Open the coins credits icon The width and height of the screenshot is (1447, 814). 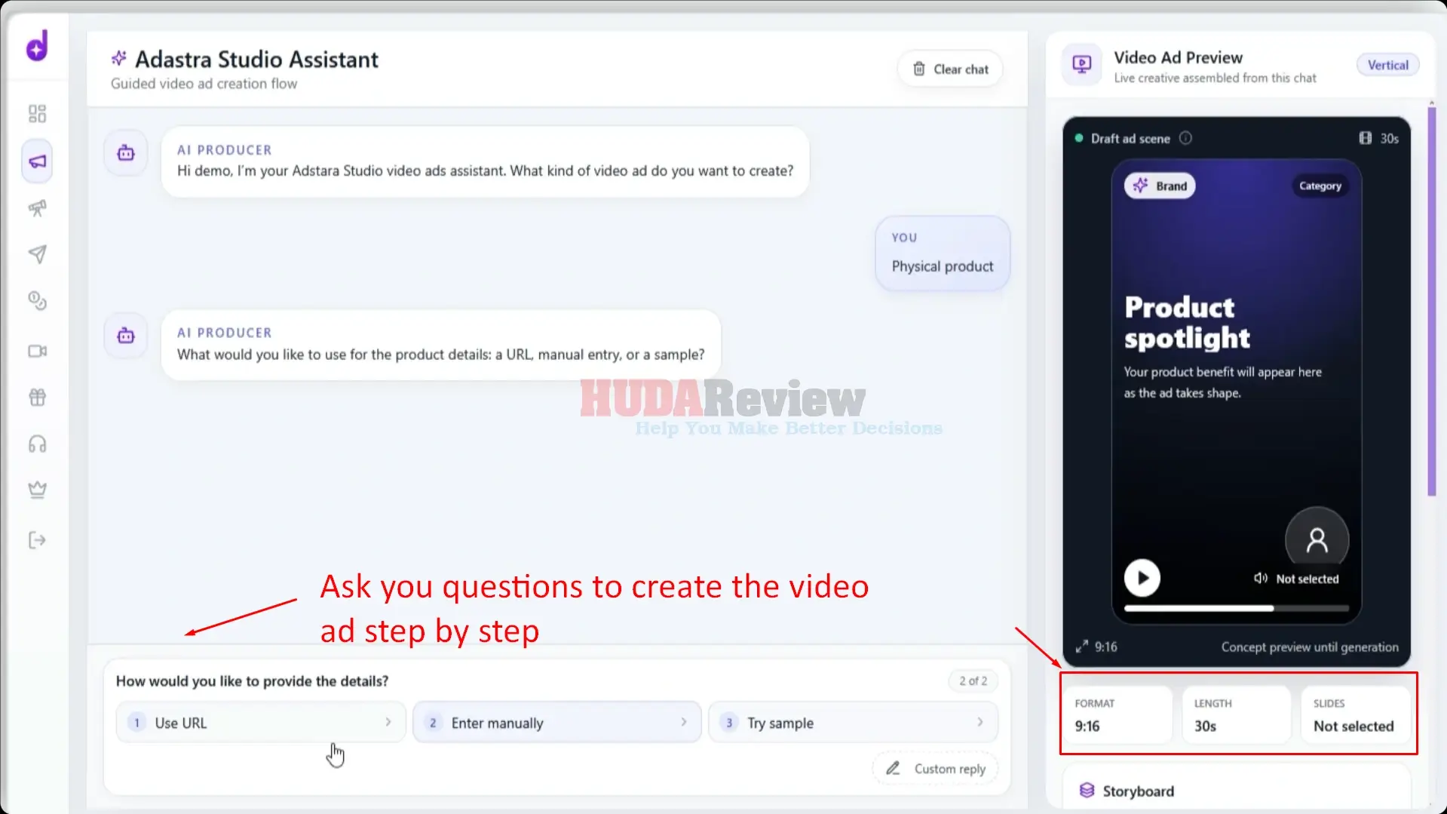[37, 301]
